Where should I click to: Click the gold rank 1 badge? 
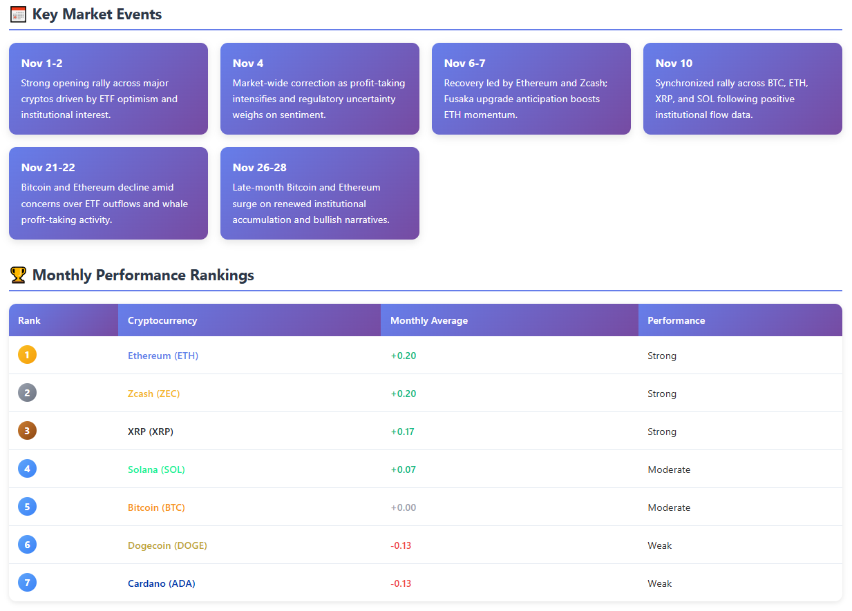point(27,355)
